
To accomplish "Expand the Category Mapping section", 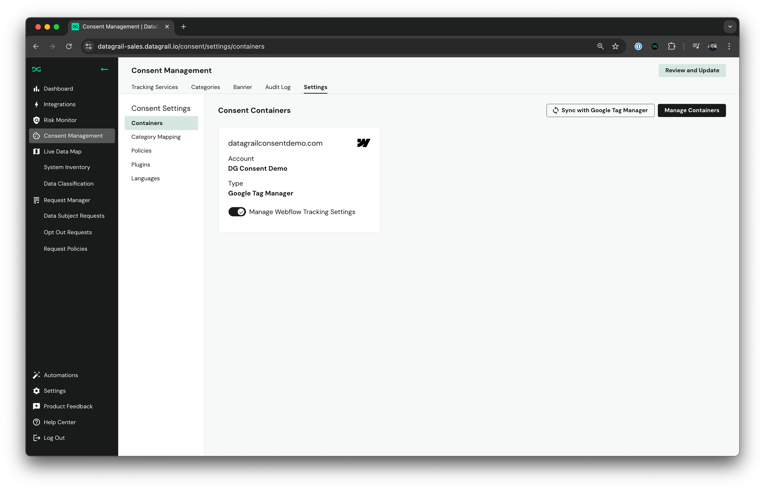I will [156, 137].
